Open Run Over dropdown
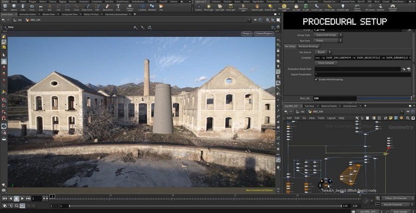This screenshot has width=416, height=213. [328, 41]
